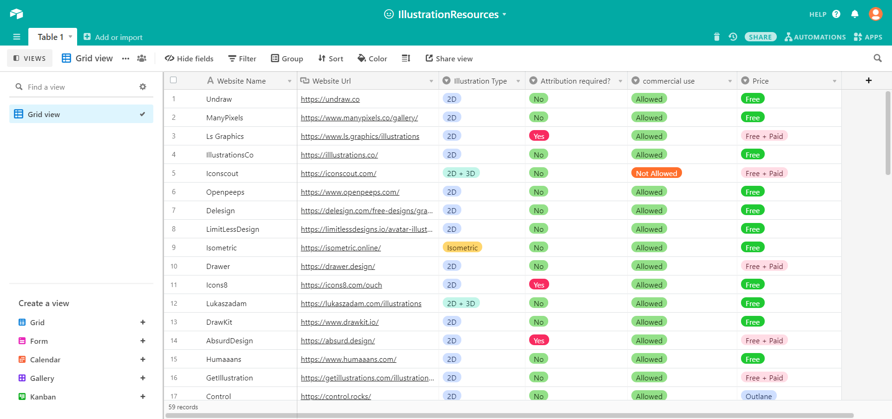
Task: Click the Yes tag for Ls Graphics
Action: (539, 136)
